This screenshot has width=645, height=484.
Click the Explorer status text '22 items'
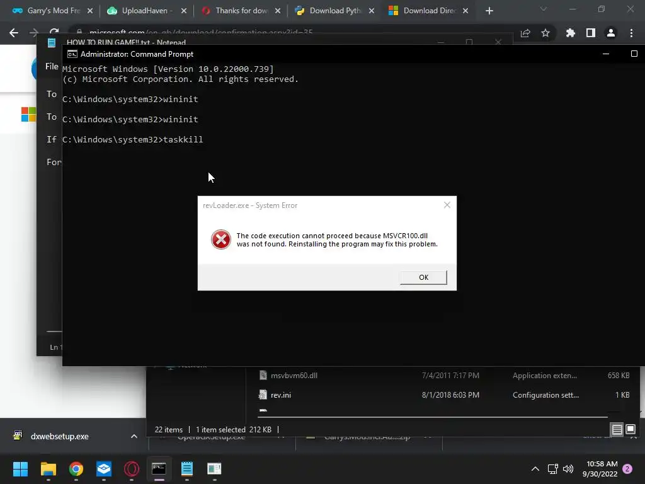[169, 430]
